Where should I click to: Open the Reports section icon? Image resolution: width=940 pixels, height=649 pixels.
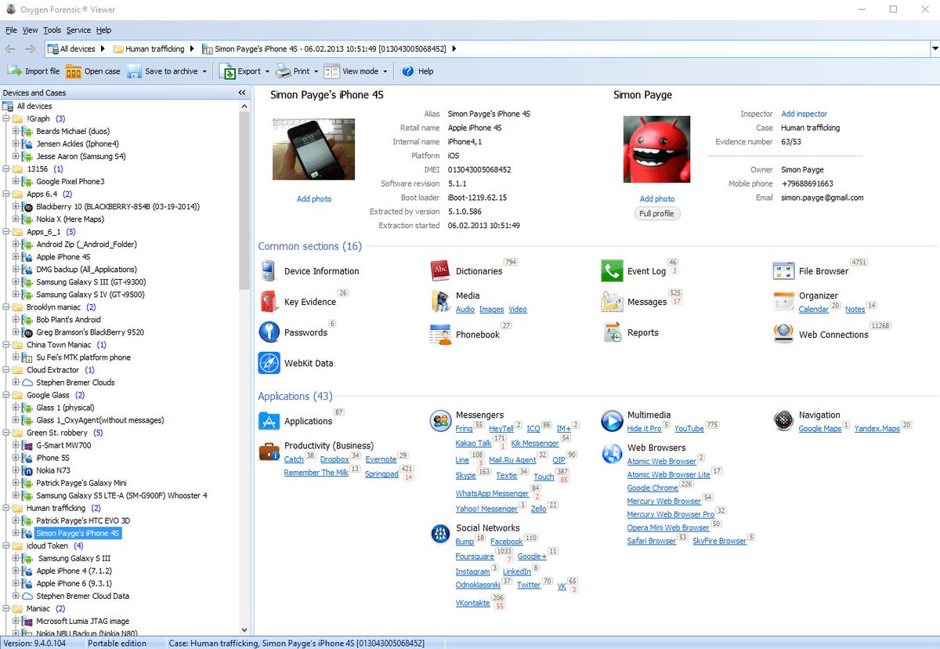tap(612, 332)
